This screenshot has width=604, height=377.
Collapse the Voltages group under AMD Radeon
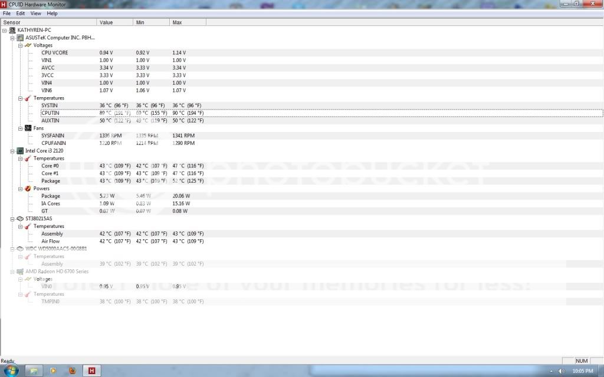(x=21, y=279)
